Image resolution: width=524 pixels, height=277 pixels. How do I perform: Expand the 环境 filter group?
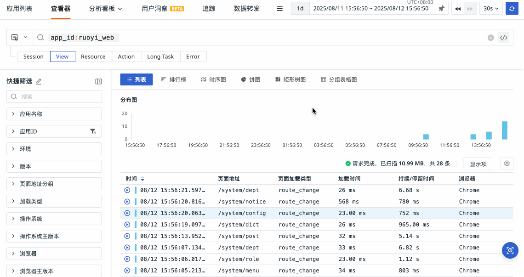point(54,149)
